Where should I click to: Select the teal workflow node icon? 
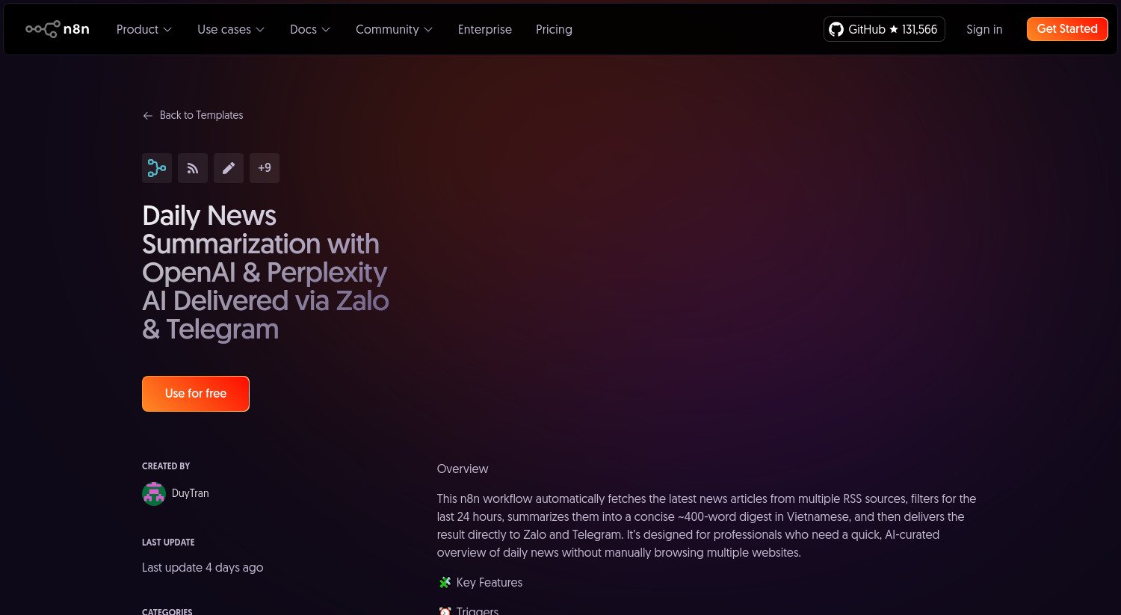point(157,168)
